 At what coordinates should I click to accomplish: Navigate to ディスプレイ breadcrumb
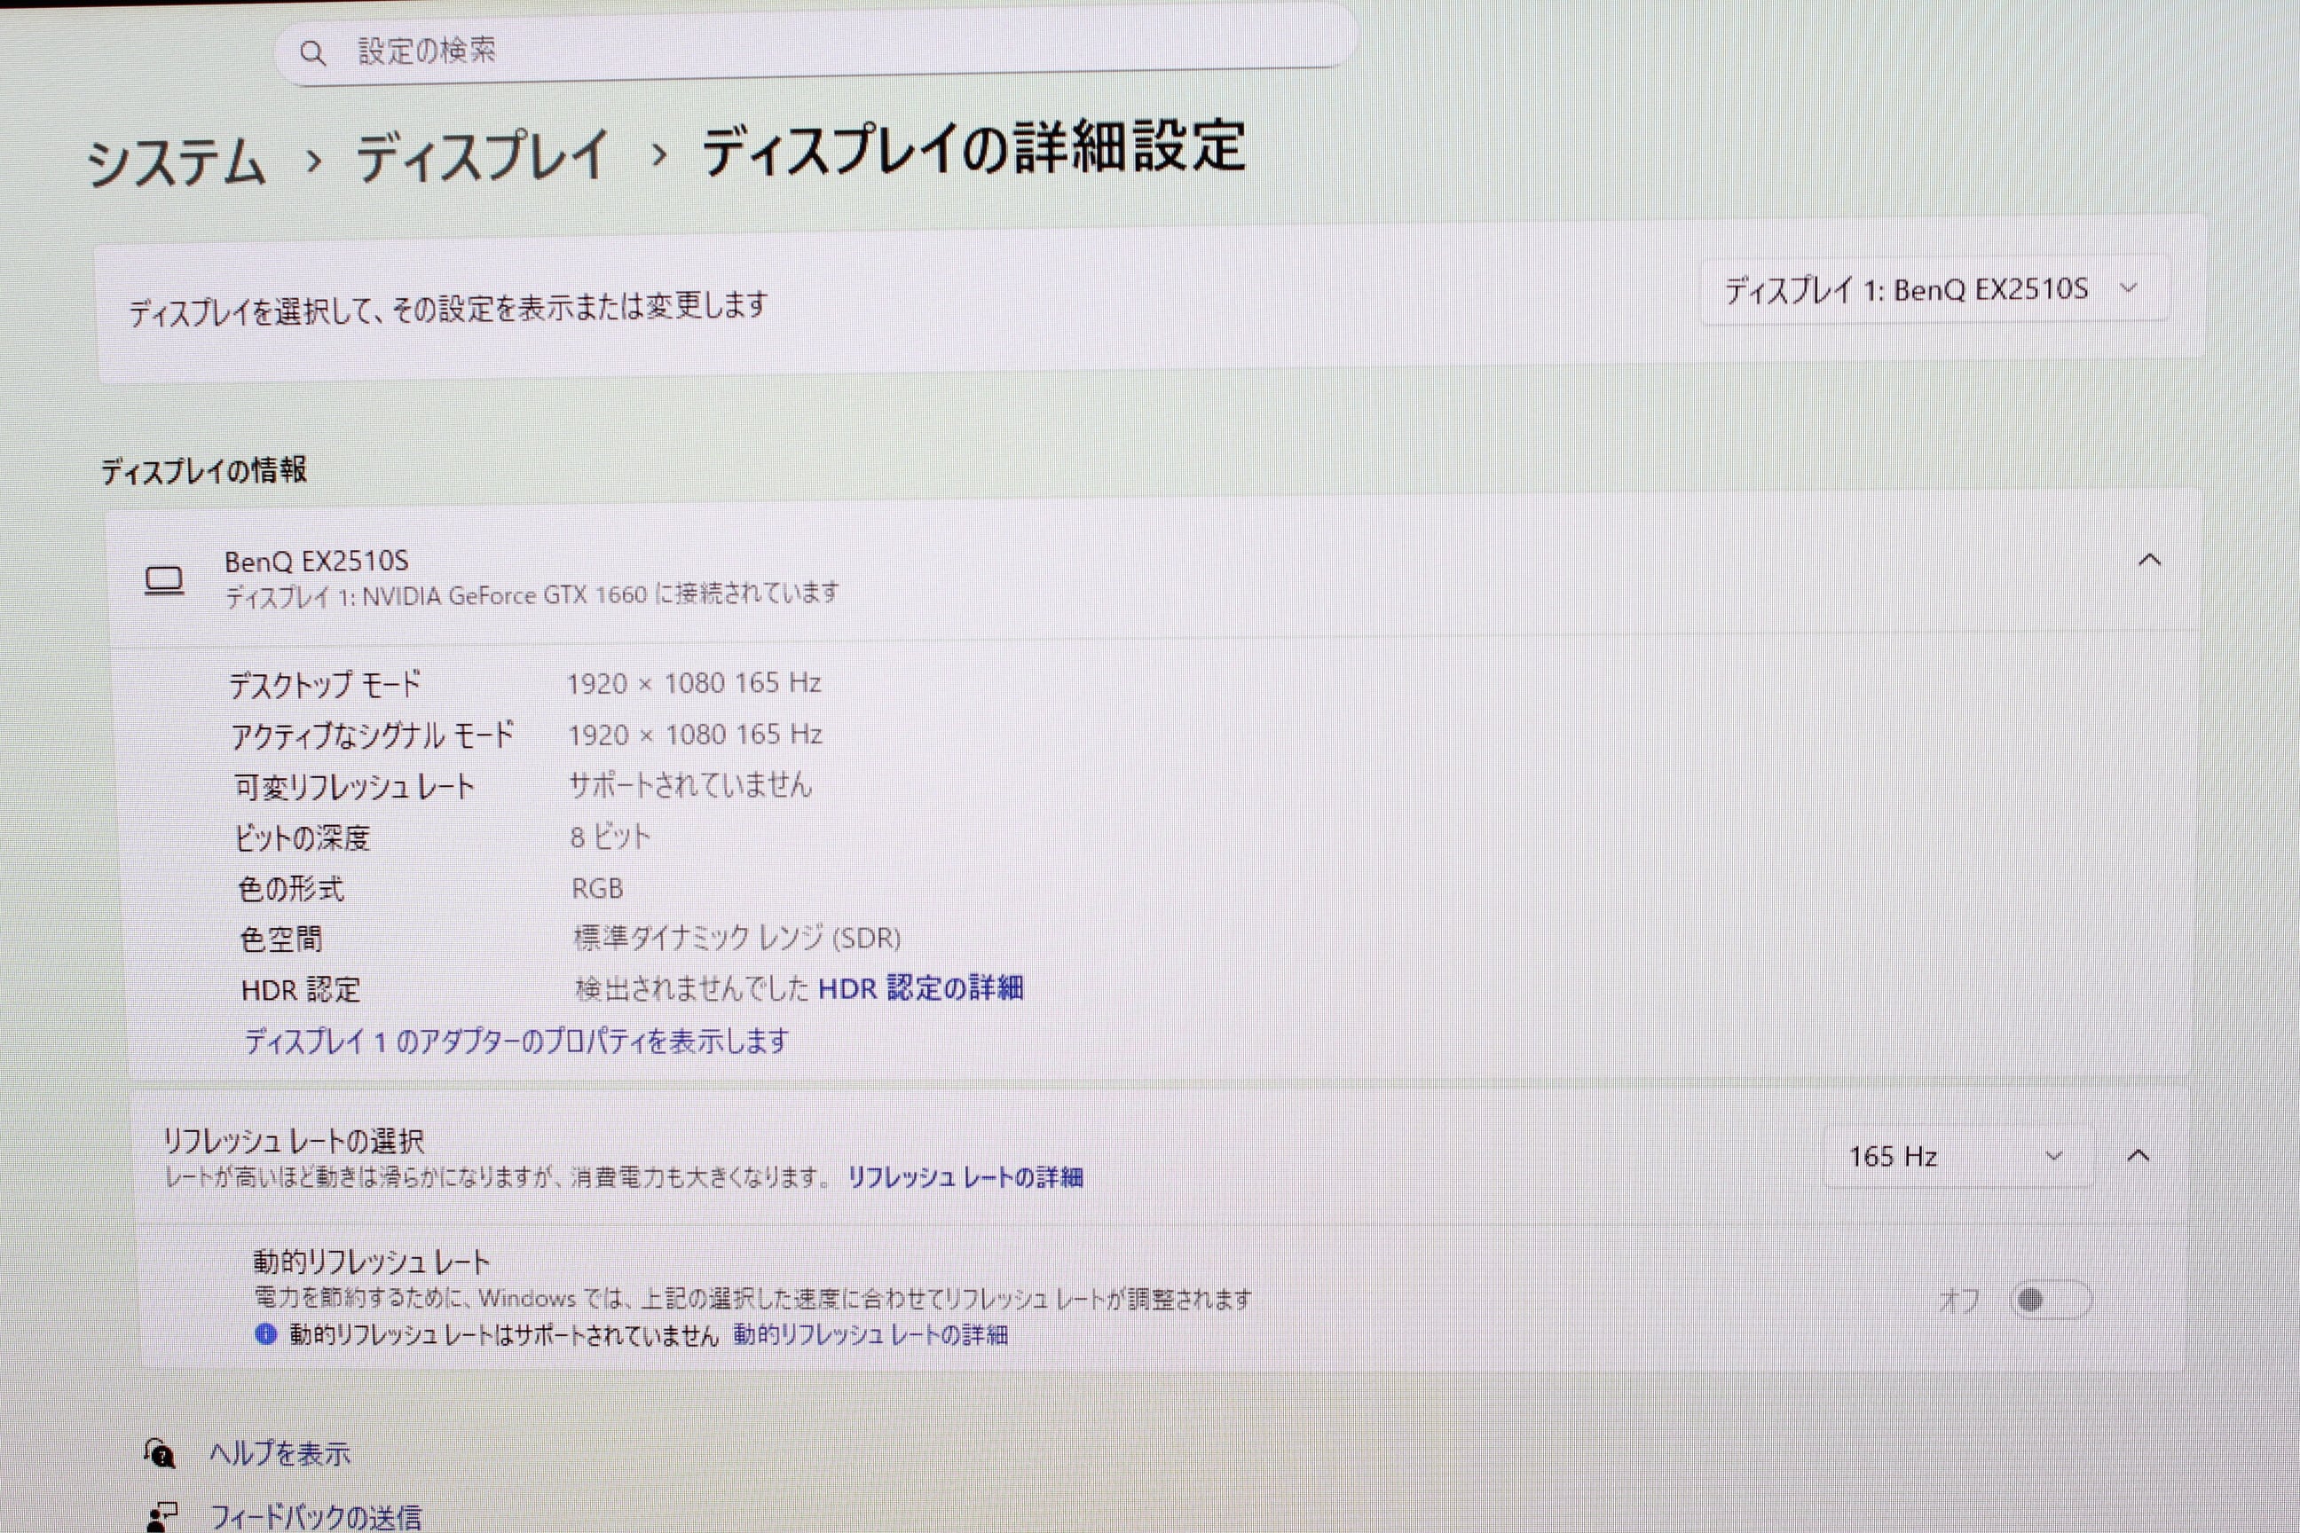pyautogui.click(x=483, y=156)
